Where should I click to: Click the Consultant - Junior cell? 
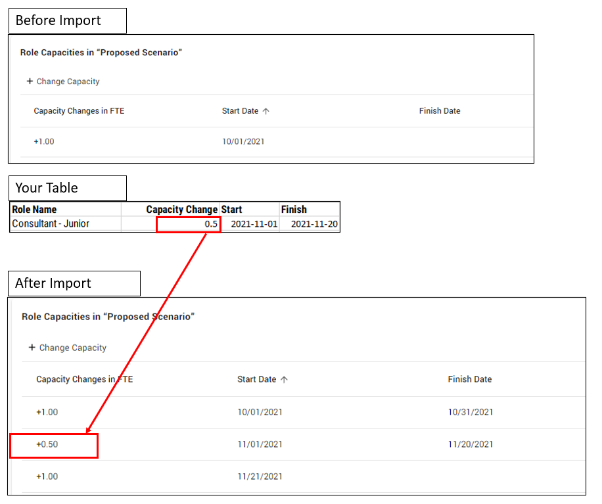pos(51,224)
